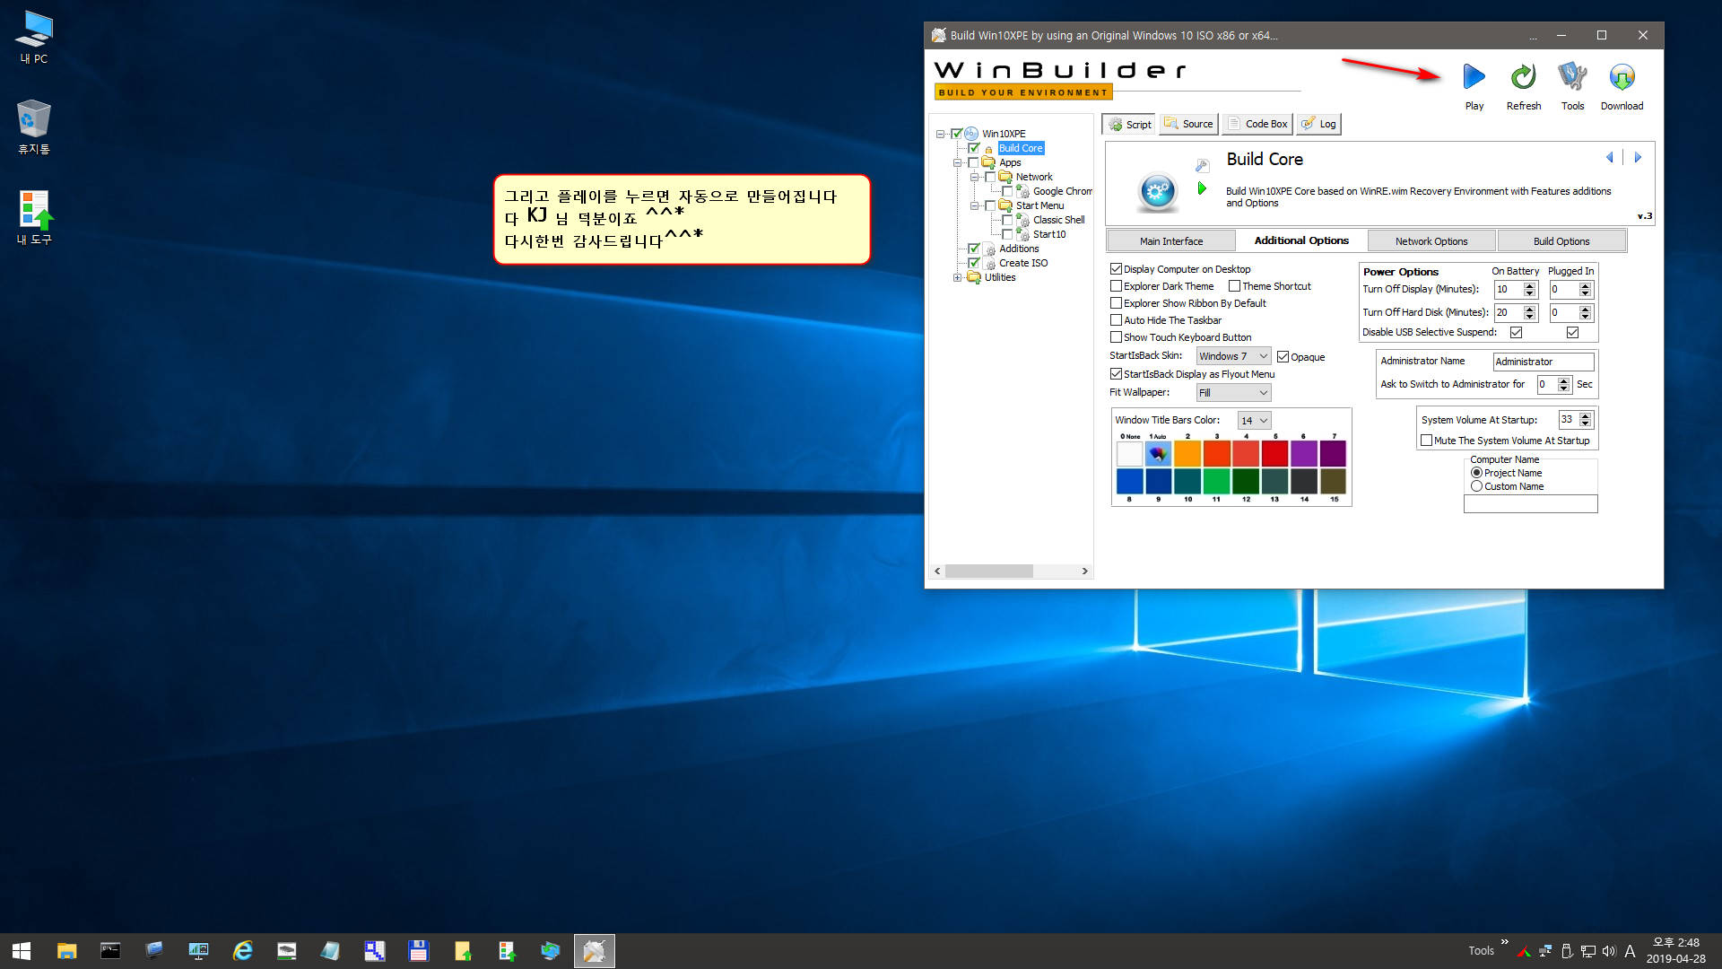The image size is (1722, 969).
Task: Toggle Display Computer on Desktop checkbox
Action: (x=1116, y=269)
